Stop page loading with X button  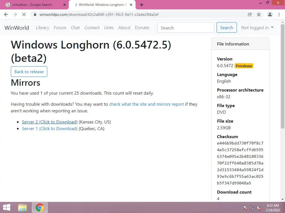[x=24, y=14]
